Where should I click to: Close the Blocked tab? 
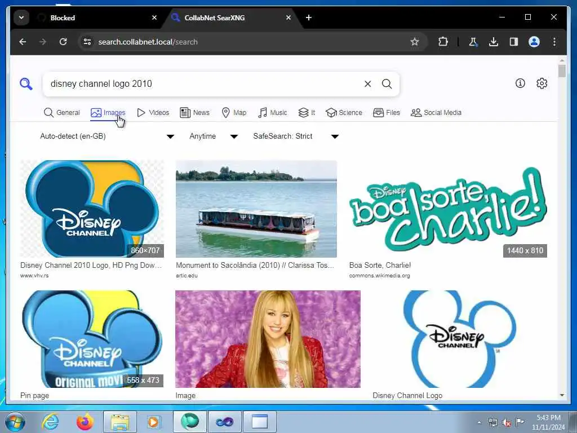tap(154, 17)
